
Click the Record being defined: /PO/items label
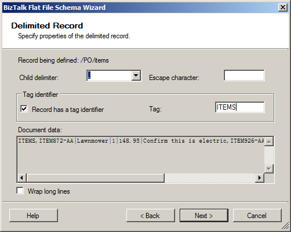63,60
